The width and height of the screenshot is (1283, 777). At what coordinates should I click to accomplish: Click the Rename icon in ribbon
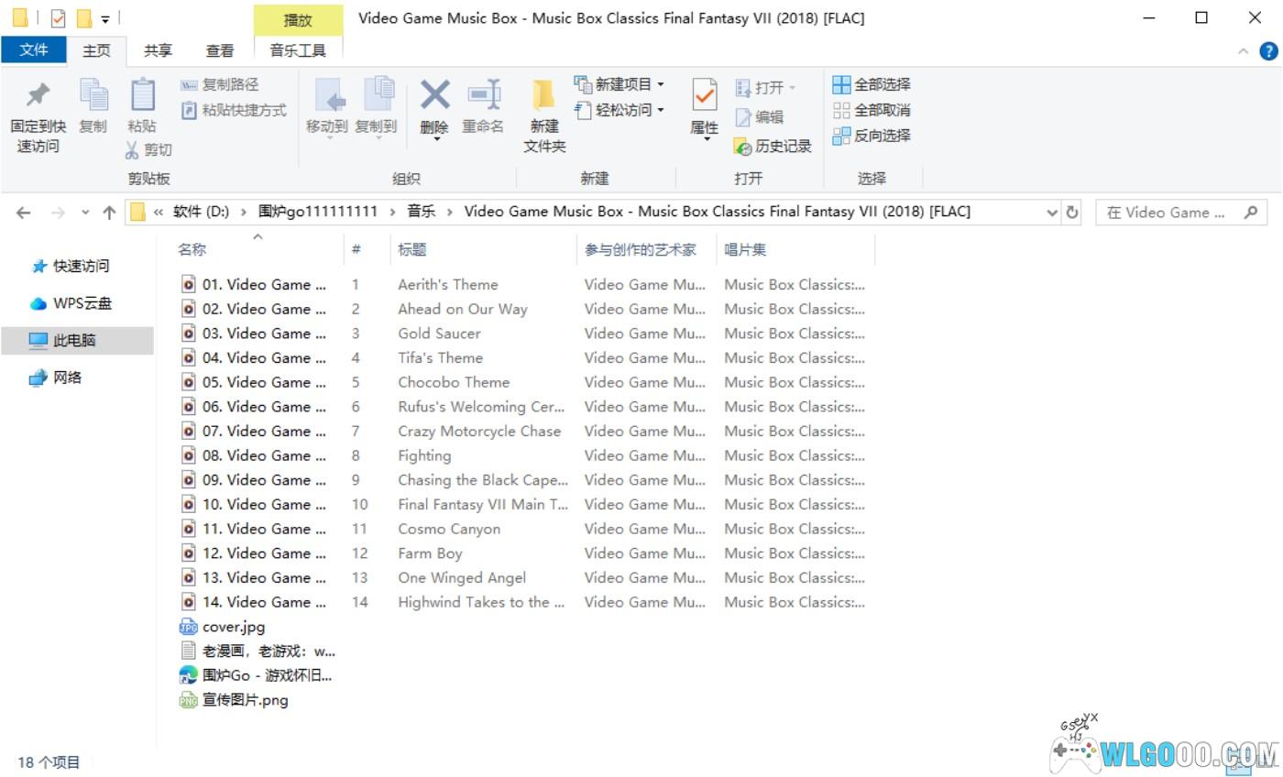pos(483,95)
